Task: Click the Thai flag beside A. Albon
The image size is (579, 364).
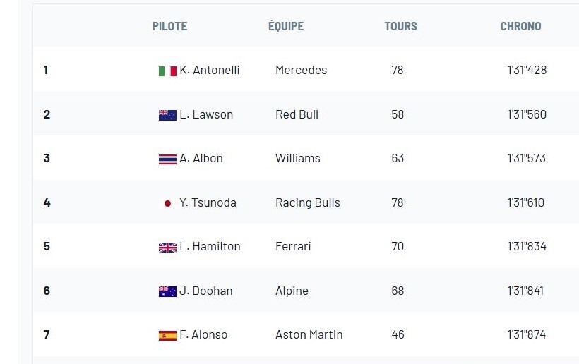Action: click(x=167, y=159)
